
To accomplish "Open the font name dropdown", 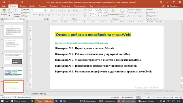I will [x=44, y=10].
